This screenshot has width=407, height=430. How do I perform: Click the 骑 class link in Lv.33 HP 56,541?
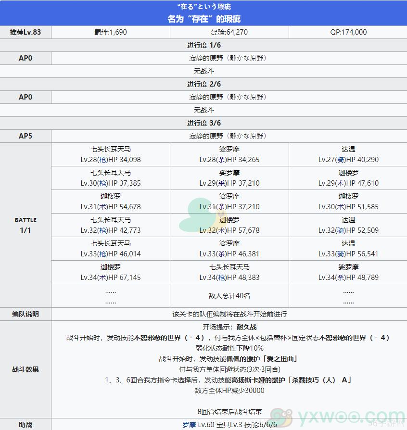(341, 254)
